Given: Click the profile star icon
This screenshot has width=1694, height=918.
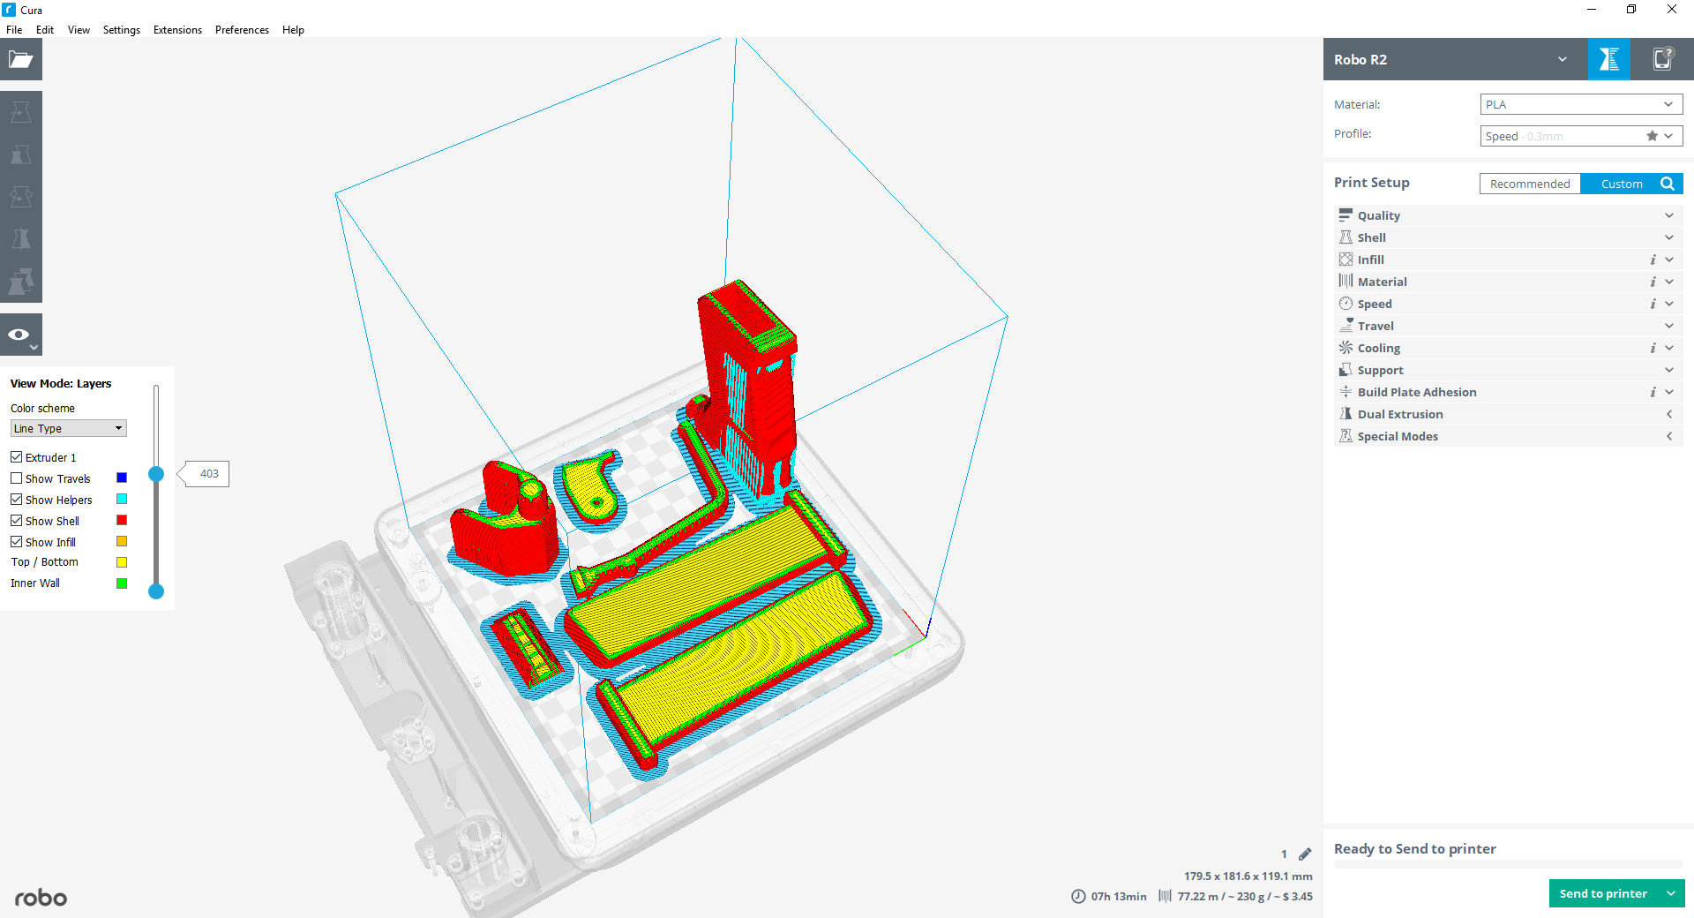Looking at the screenshot, I should pos(1652,136).
